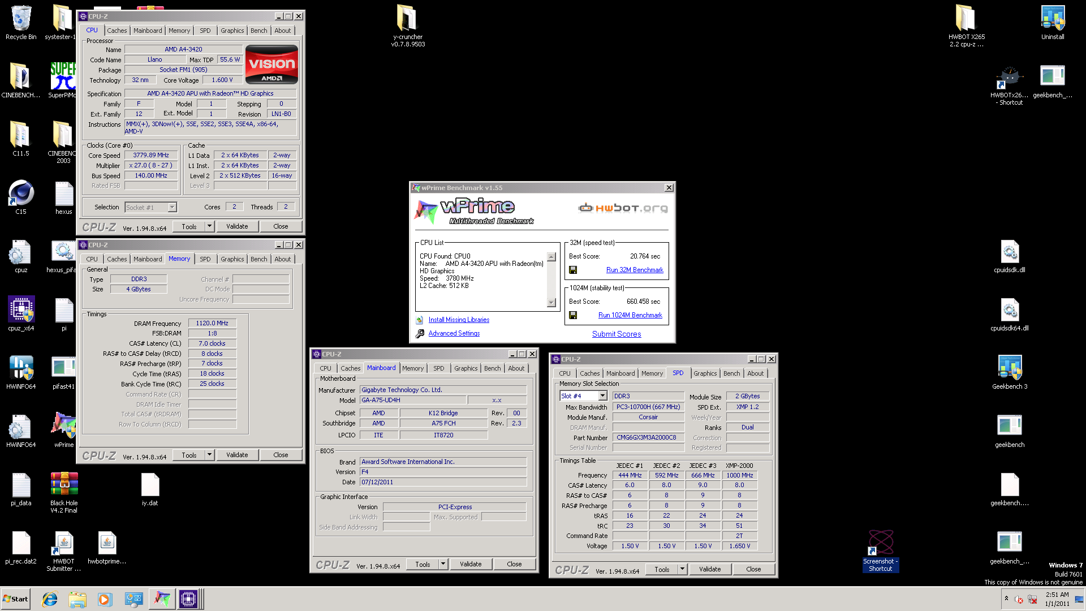The image size is (1086, 611).
Task: Open the CINEBENCH folder icon on desktop
Action: [21, 80]
